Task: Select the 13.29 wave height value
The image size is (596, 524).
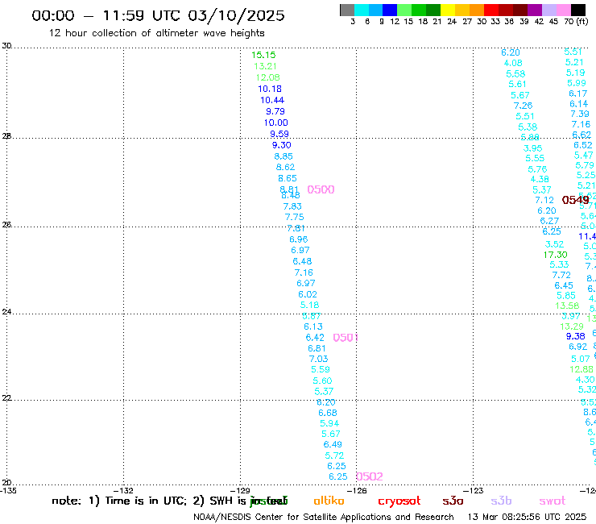Action: (x=572, y=326)
